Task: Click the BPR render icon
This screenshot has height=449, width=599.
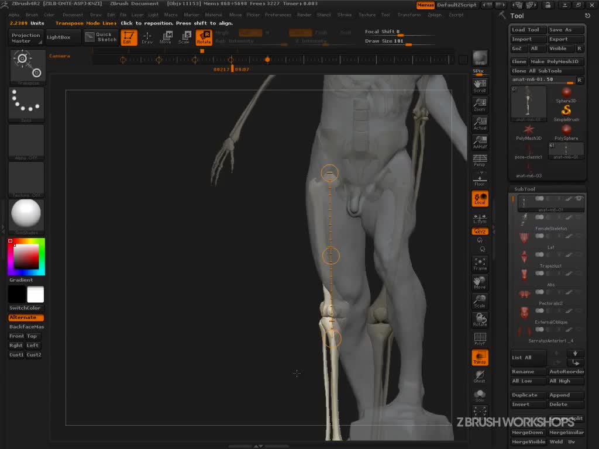Action: tap(480, 58)
